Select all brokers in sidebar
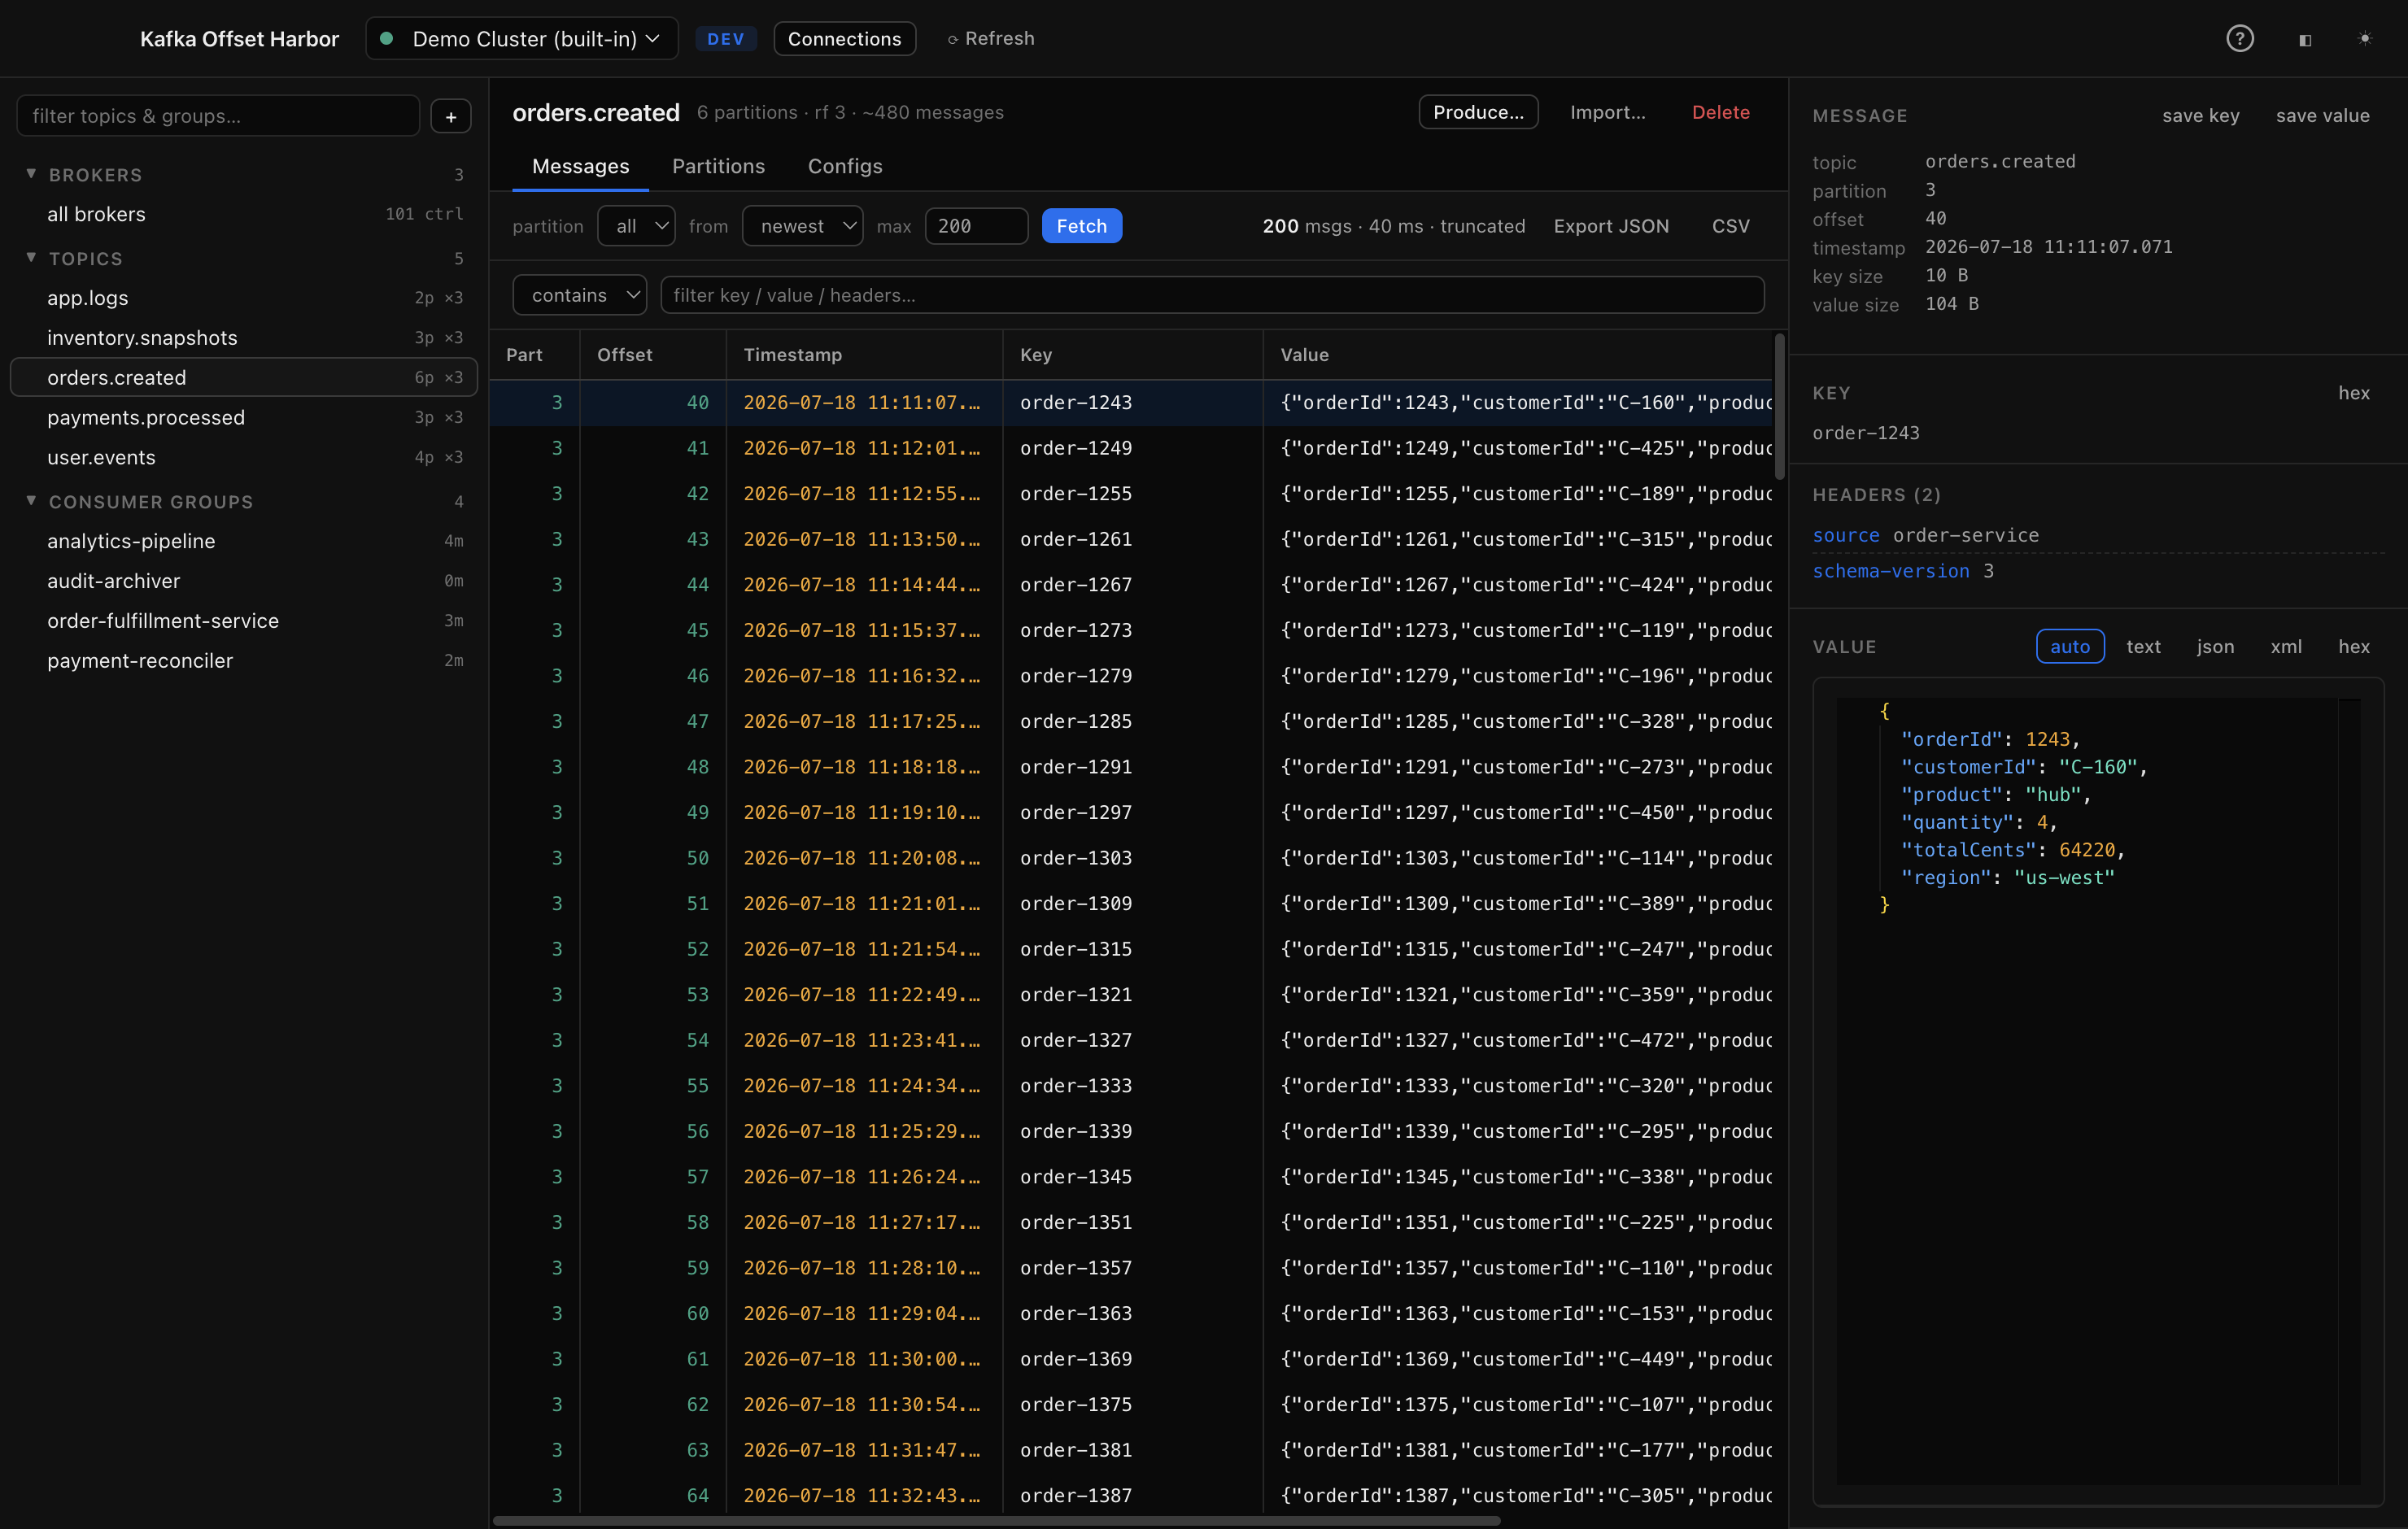 coord(244,214)
